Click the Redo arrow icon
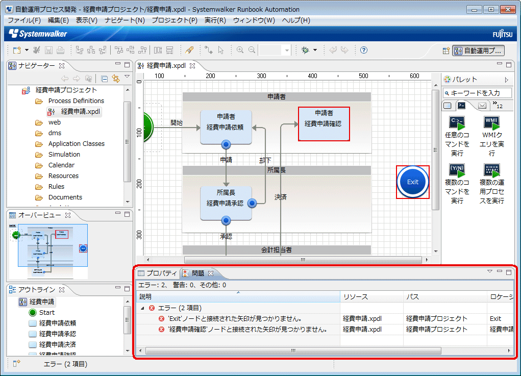The image size is (521, 376). pyautogui.click(x=344, y=50)
